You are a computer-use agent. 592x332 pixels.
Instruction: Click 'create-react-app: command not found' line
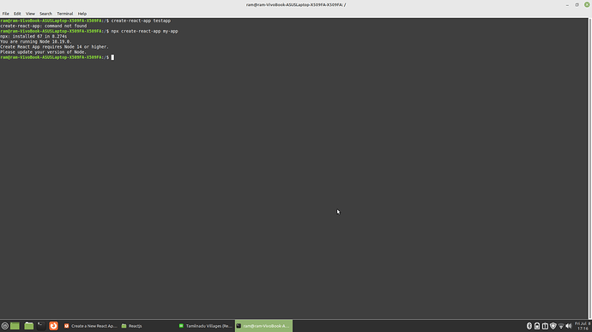click(x=44, y=26)
